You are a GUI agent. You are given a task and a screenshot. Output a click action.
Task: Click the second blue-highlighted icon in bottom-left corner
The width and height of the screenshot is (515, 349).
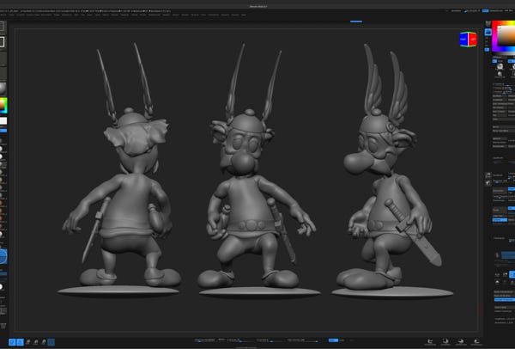[20, 342]
